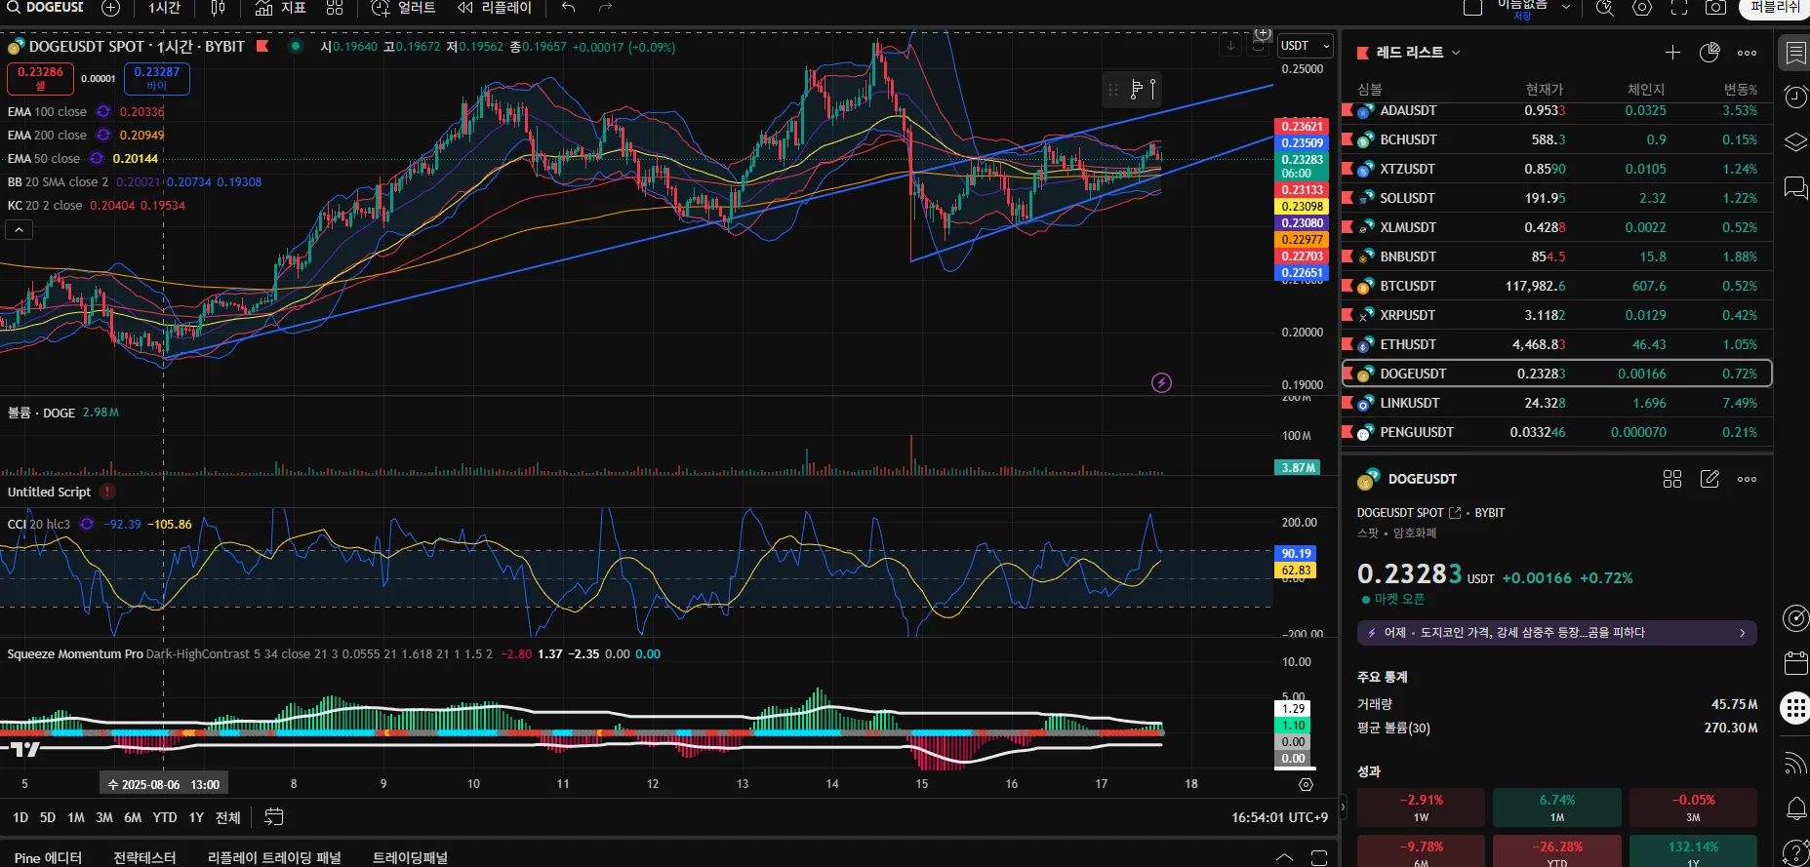Create an alert with 얼러트 button
Viewport: 1810px width, 867px height.
pos(404,8)
